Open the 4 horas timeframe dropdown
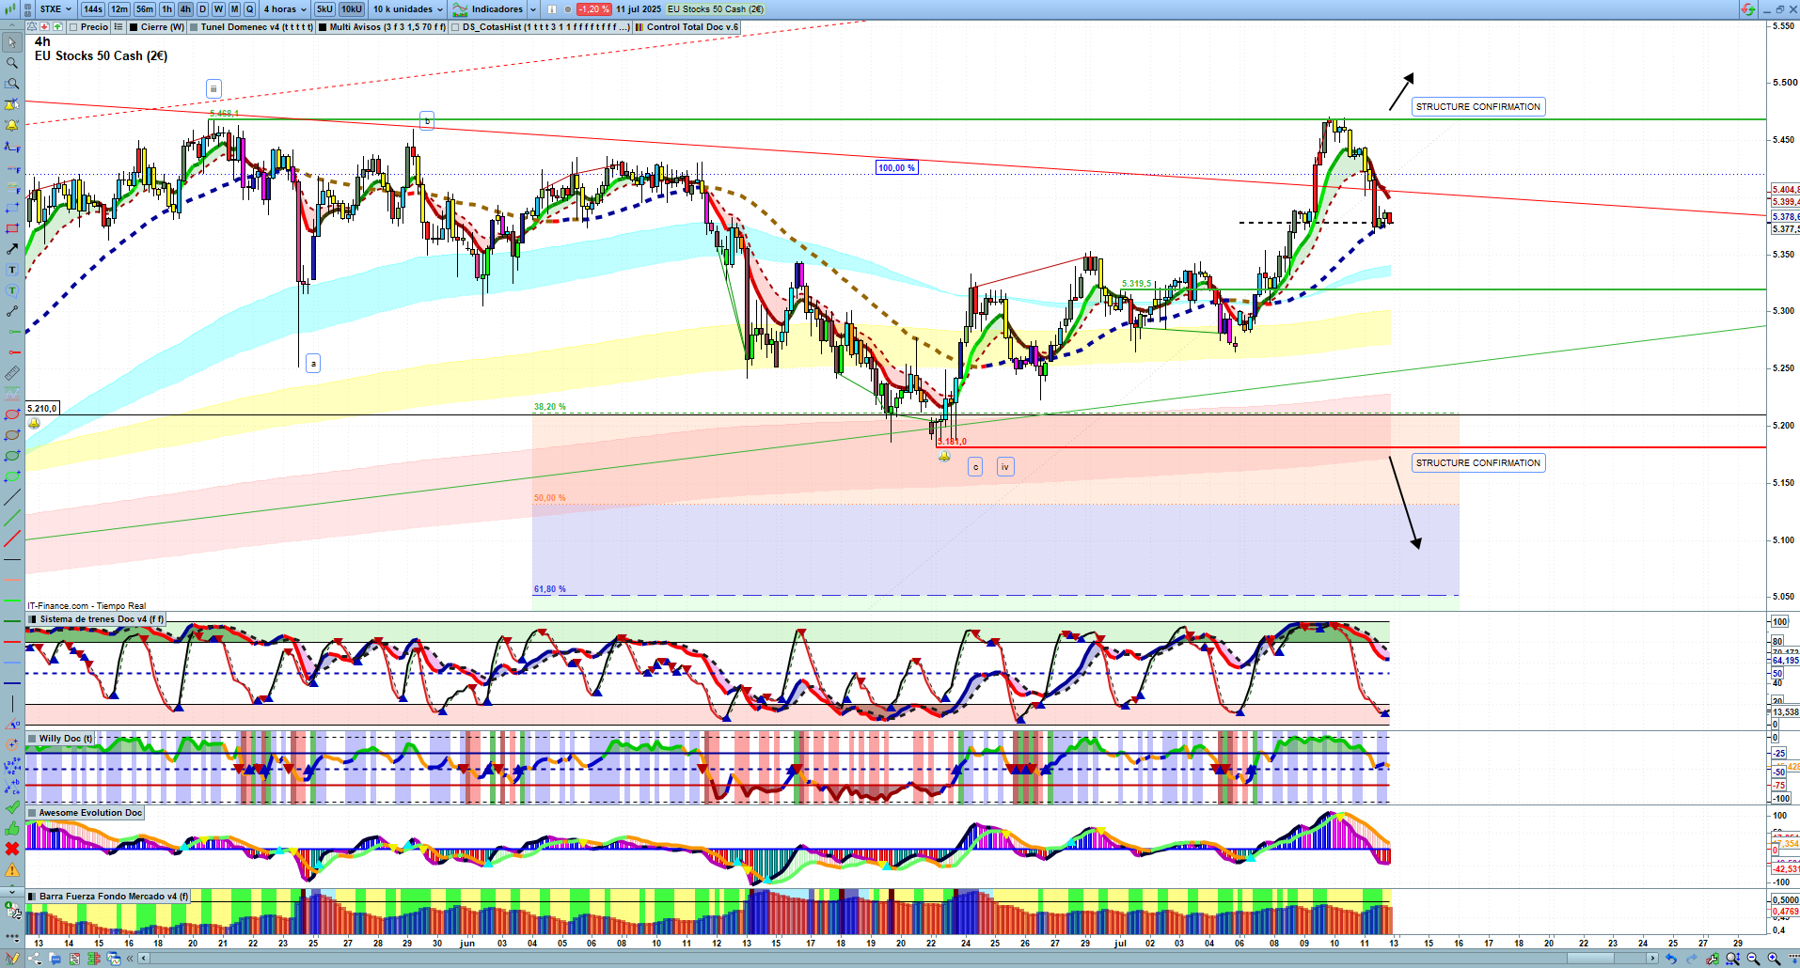 [285, 9]
